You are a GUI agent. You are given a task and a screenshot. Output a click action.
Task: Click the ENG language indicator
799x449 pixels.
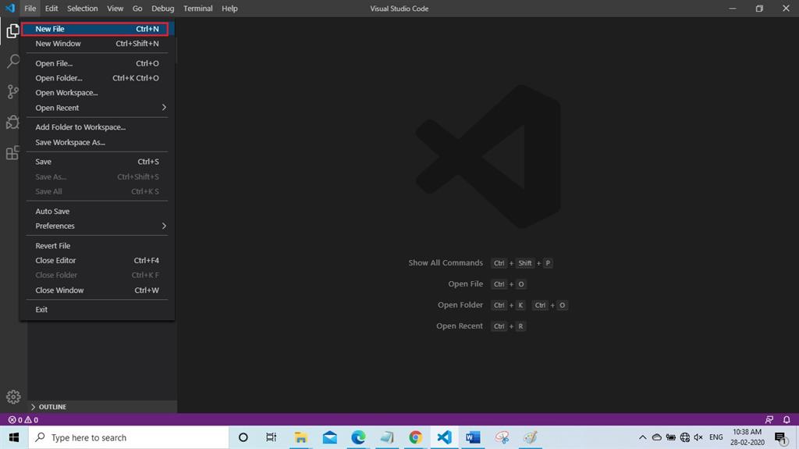click(x=716, y=437)
